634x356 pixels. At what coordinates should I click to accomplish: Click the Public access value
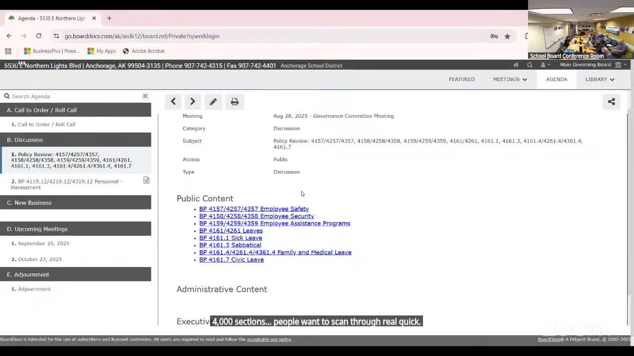(x=280, y=159)
